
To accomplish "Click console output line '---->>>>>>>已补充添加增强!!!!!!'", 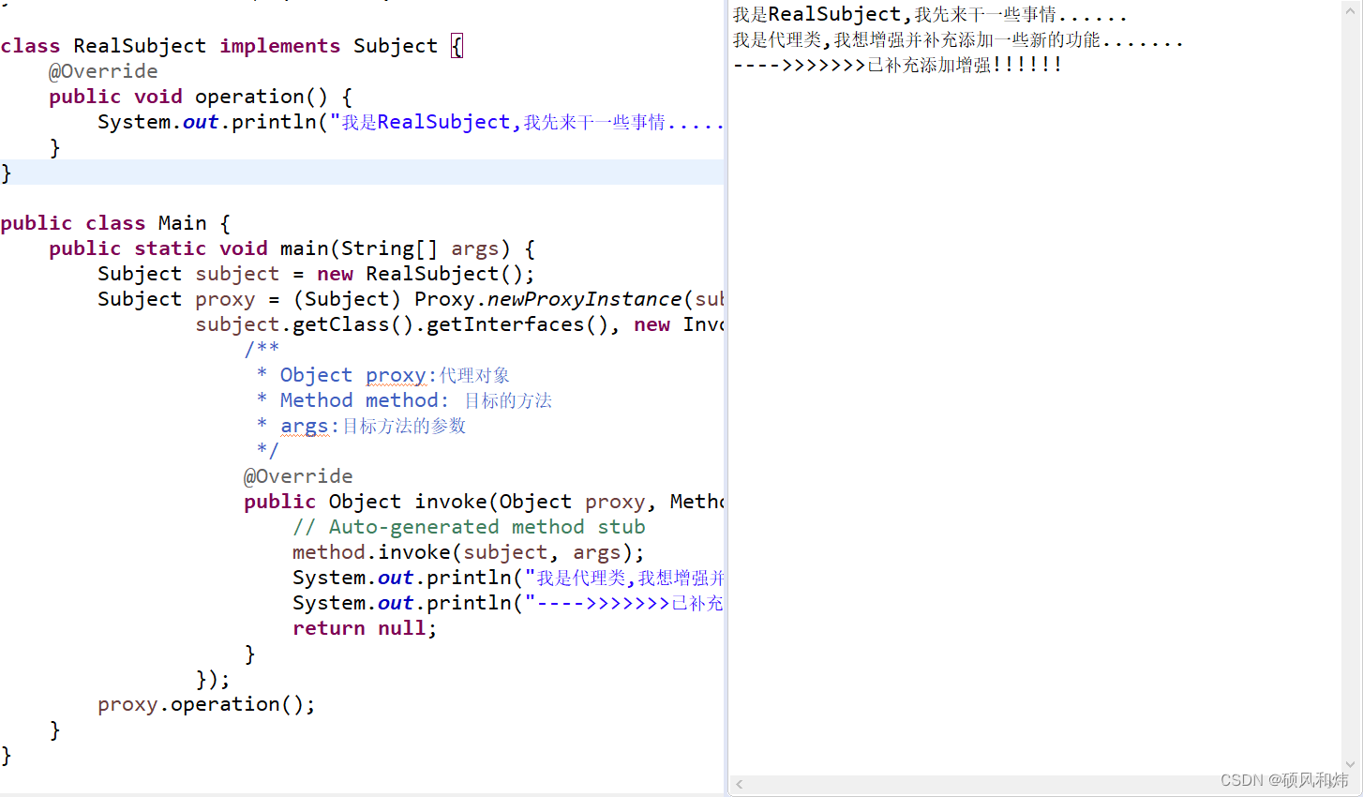I will click(897, 65).
